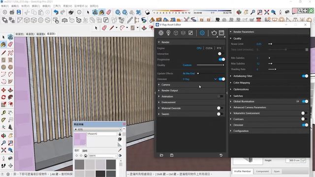Image resolution: width=315 pixels, height=177 pixels.
Task: Start render with the teapot icon
Action: pyautogui.click(x=214, y=33)
